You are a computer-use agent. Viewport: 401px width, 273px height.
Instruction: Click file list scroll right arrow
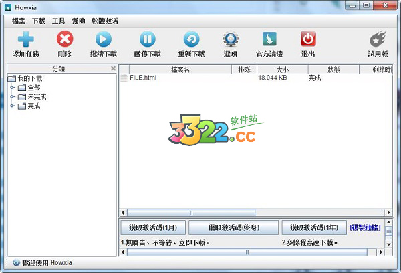pyautogui.click(x=389, y=213)
